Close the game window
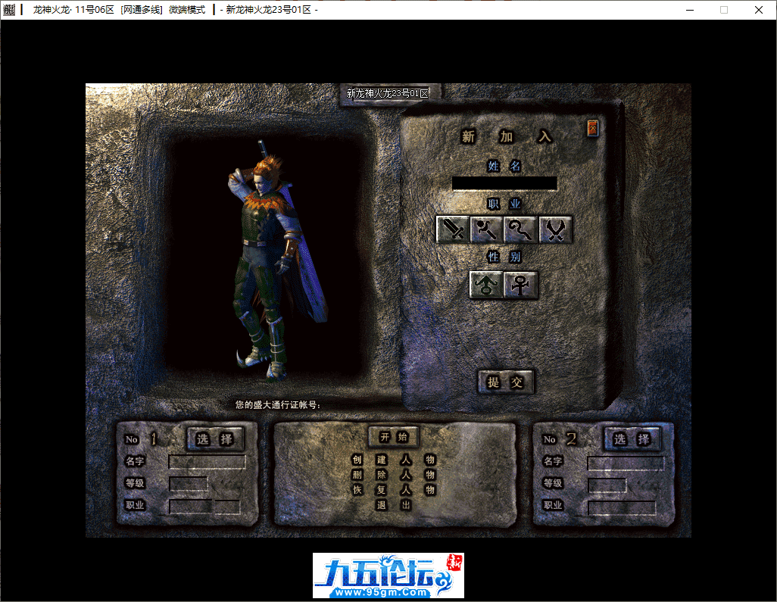This screenshot has width=777, height=602. coord(759,10)
